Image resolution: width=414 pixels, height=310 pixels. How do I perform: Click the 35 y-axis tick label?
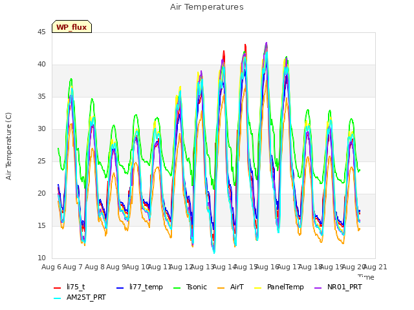tap(41, 97)
